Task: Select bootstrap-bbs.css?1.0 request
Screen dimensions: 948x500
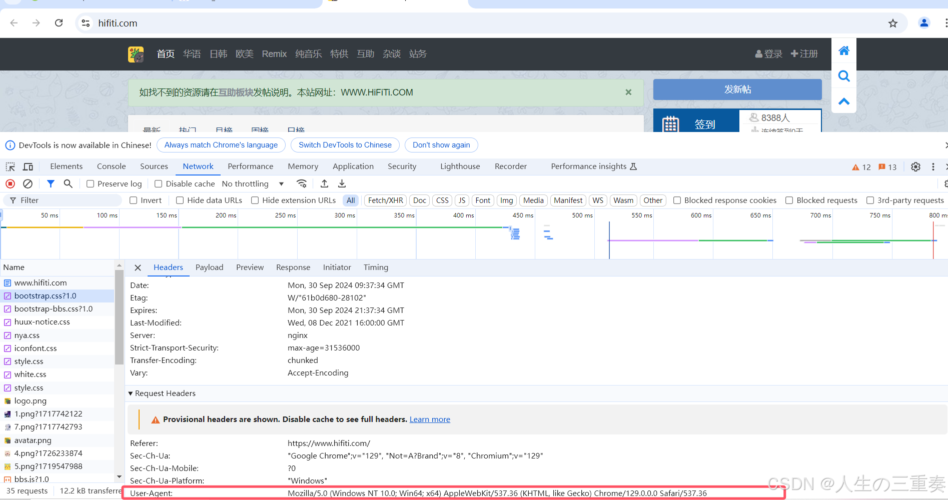Action: (x=57, y=309)
